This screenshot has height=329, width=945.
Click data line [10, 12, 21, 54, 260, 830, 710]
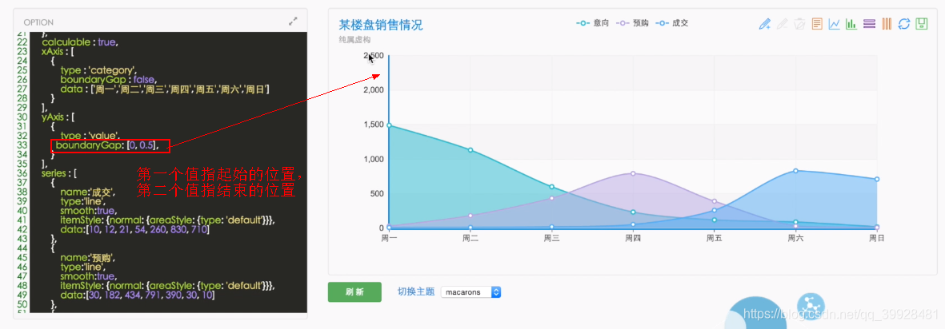pyautogui.click(x=135, y=230)
